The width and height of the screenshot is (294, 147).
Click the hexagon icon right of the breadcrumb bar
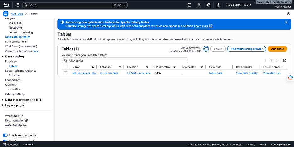tap(289, 14)
